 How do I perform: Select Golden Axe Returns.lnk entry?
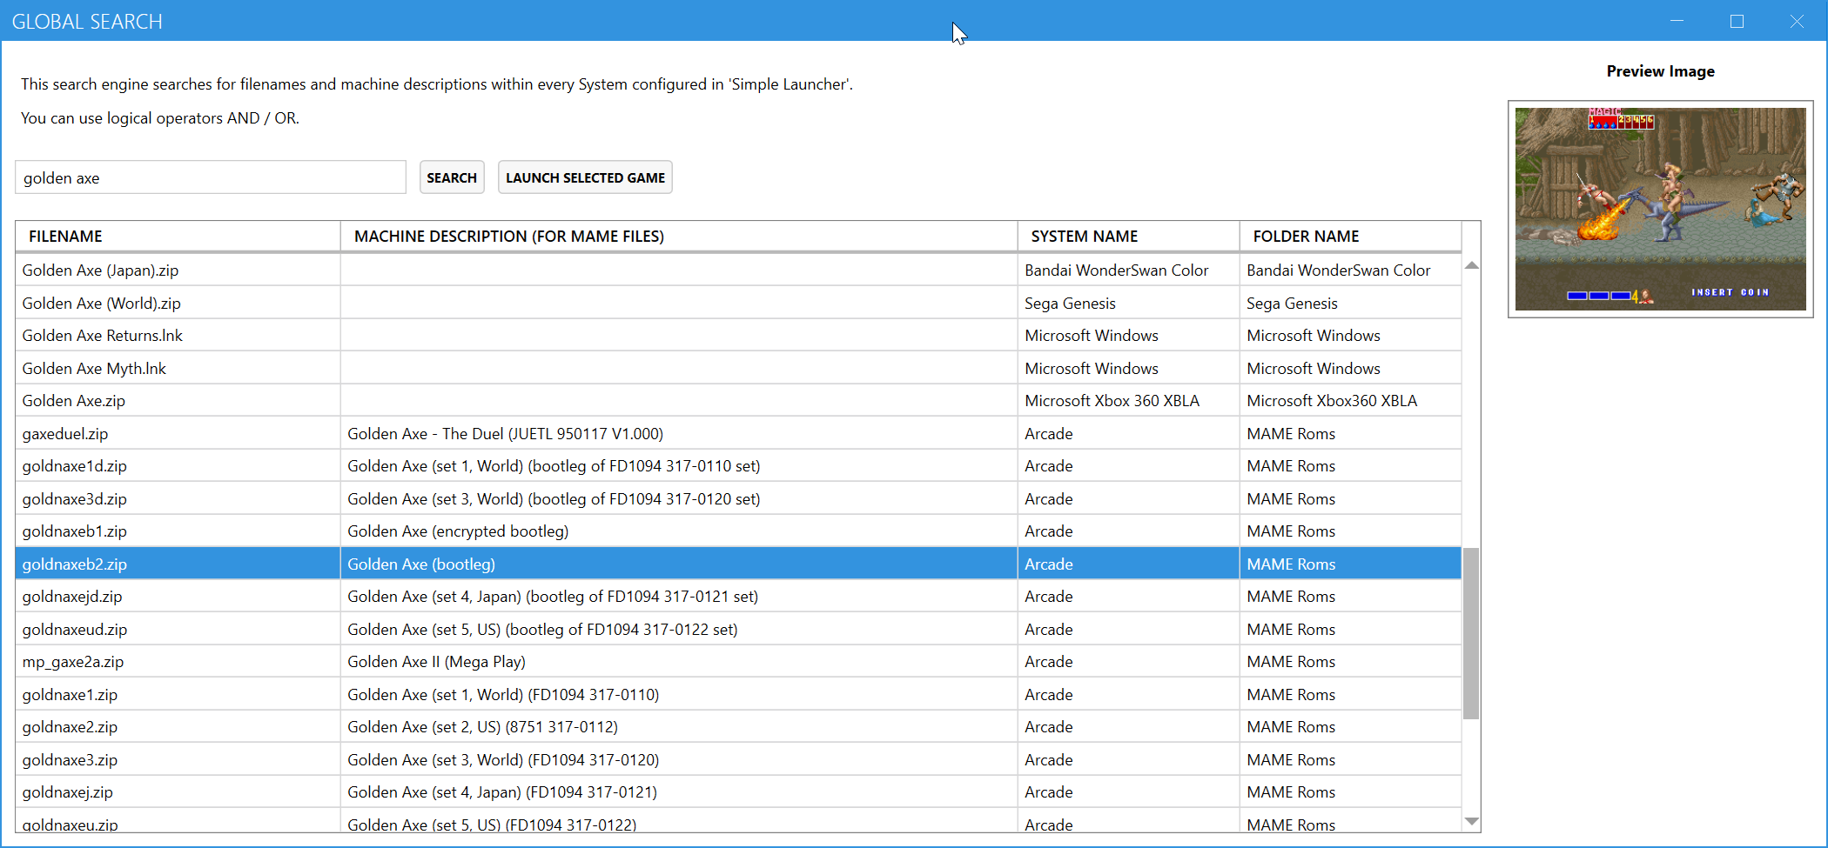103,336
